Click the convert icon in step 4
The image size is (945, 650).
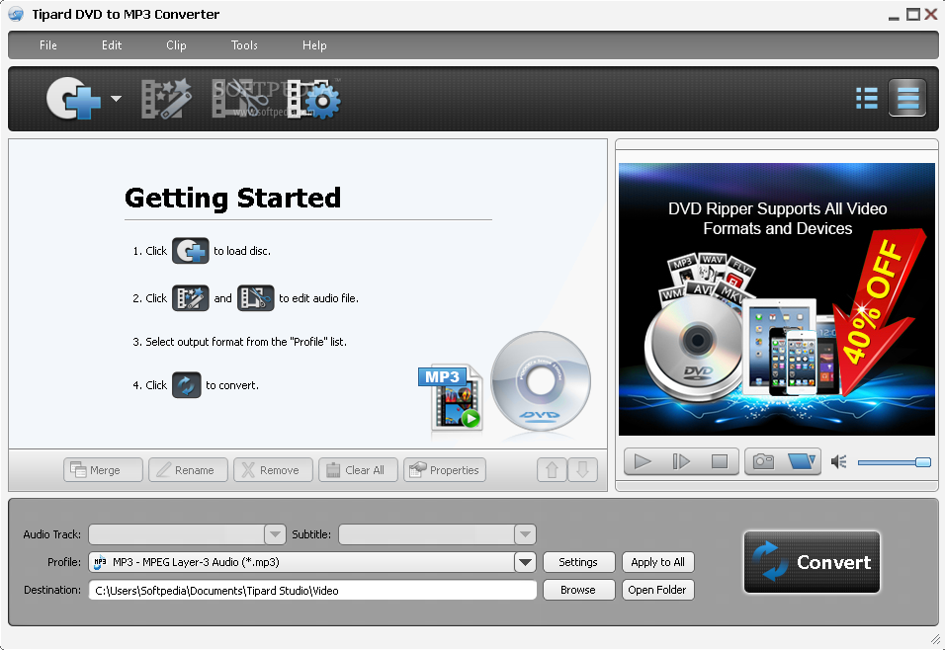pyautogui.click(x=186, y=385)
